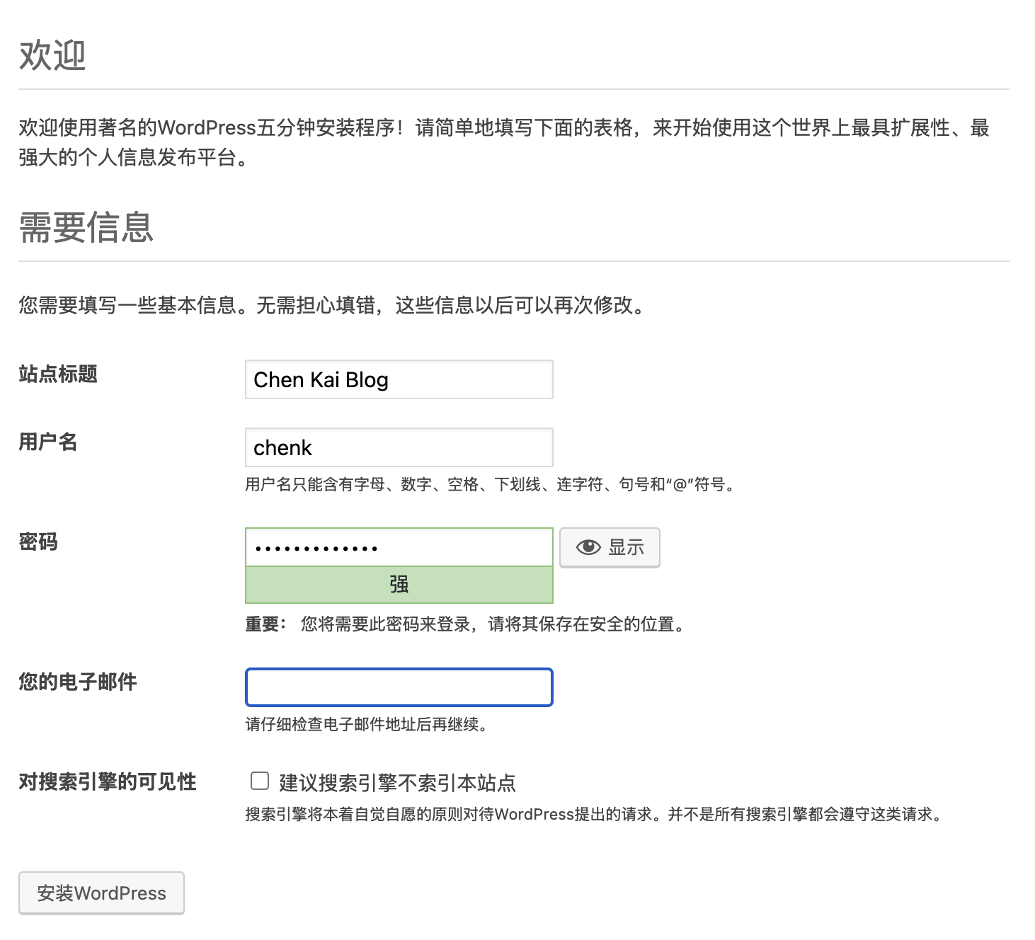Click the 需要信息 section heading
Viewport: 1035px width, 940px height.
86,227
